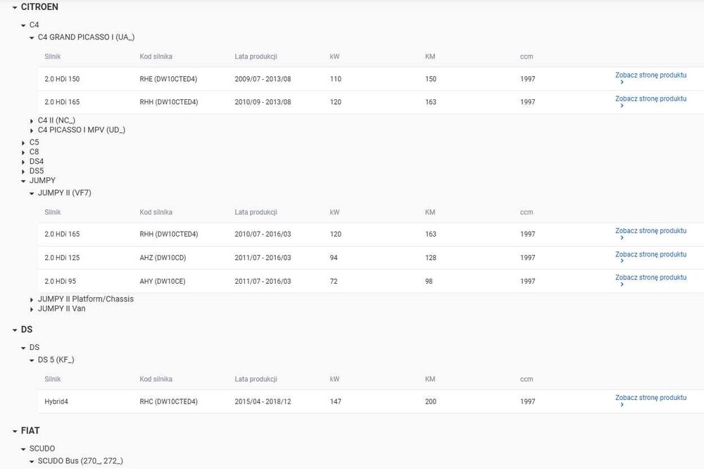Click engine code RHC (DW10CTED4)
The height and width of the screenshot is (469, 704).
pyautogui.click(x=168, y=401)
